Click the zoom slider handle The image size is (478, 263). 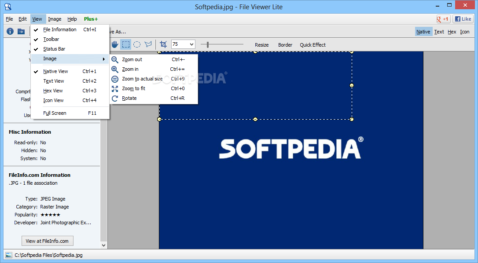coord(208,45)
